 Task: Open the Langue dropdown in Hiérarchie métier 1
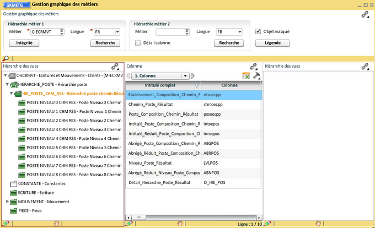[x=119, y=32]
